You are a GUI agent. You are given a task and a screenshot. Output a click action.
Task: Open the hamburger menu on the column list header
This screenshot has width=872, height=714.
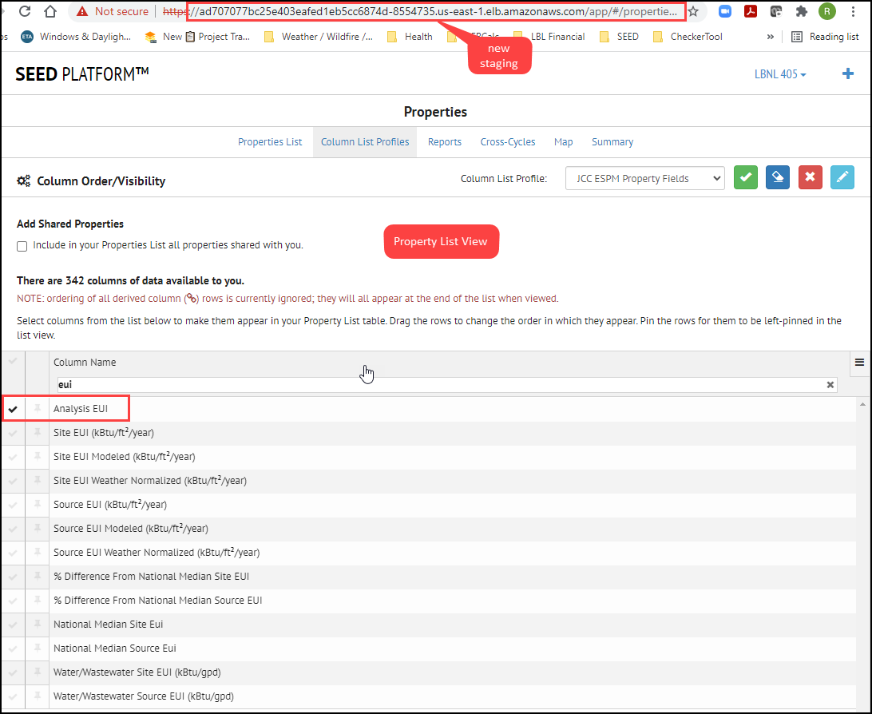click(859, 363)
